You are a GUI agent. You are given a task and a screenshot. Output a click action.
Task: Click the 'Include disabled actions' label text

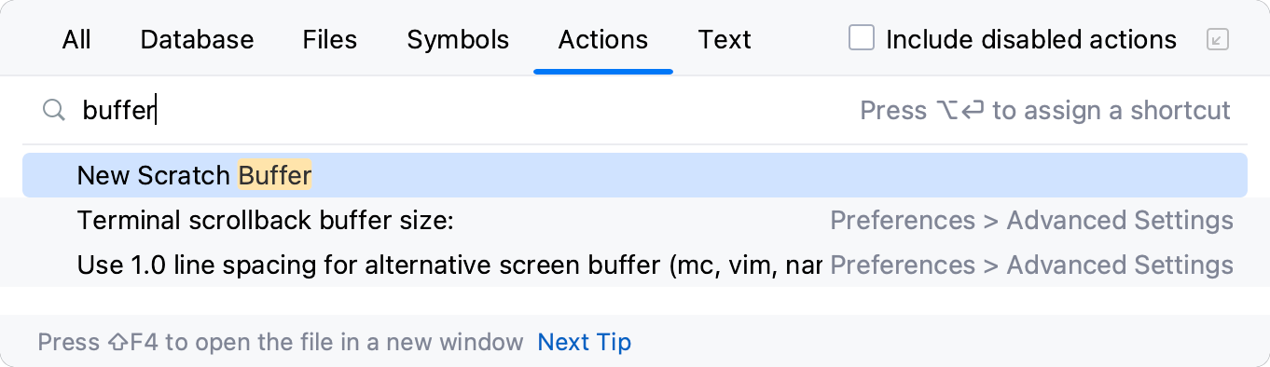(x=1031, y=39)
